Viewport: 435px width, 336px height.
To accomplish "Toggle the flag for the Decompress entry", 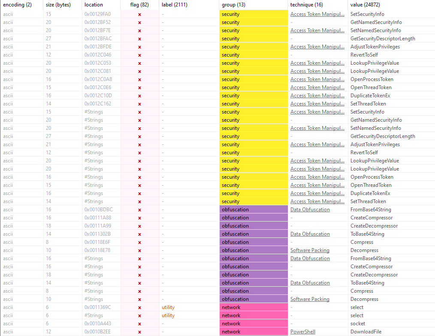I will tap(139, 250).
